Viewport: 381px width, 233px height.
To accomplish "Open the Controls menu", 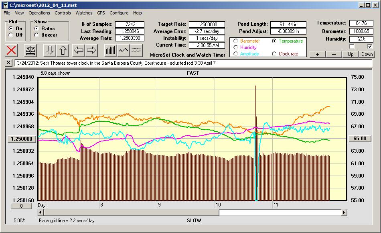I will [x=63, y=13].
